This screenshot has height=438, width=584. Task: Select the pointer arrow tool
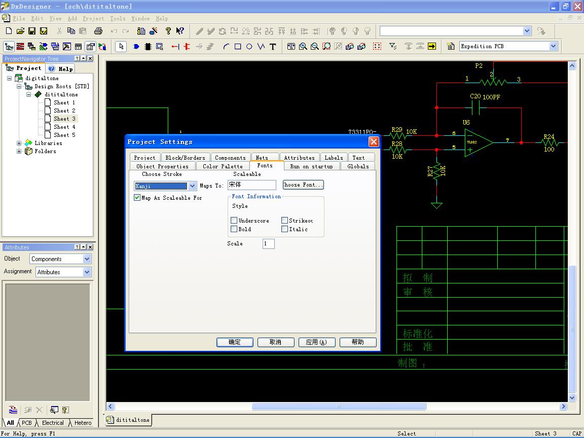121,47
